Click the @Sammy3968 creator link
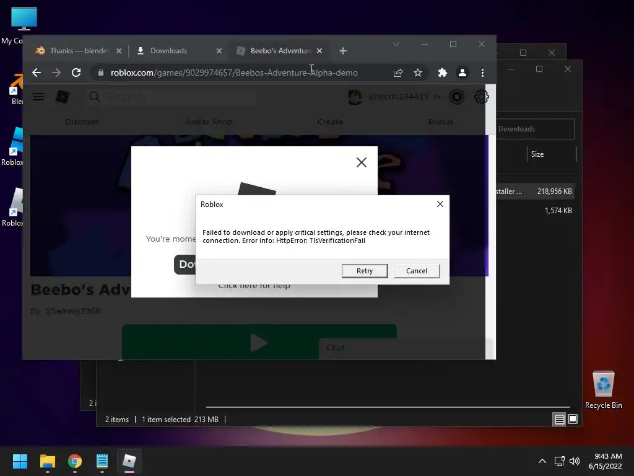The image size is (634, 476). [72, 311]
